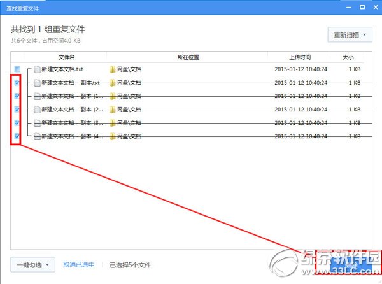Minimize the 查找重复文件 window
Screen dimensions: 382x284
coord(349,8)
